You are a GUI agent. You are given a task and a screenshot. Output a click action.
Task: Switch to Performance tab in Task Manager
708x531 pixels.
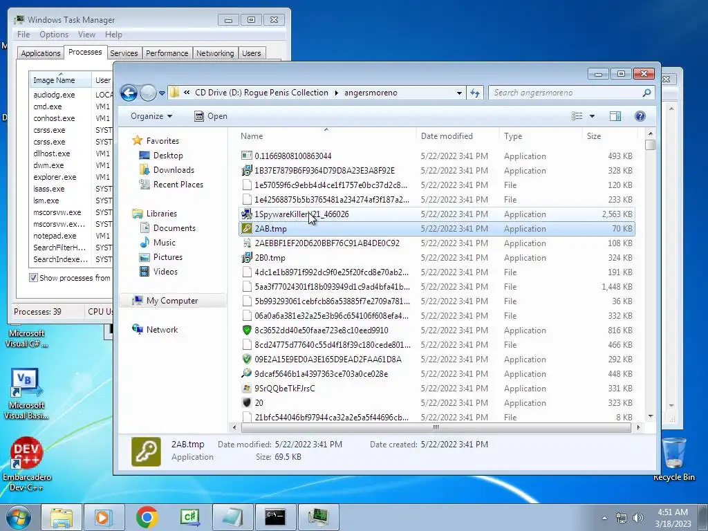tap(167, 53)
